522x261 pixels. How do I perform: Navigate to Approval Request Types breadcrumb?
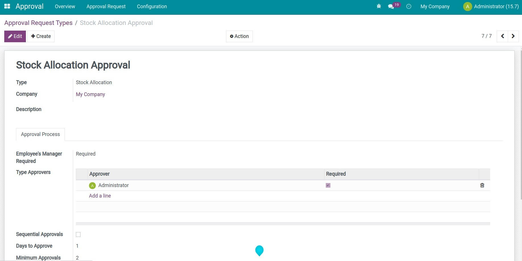point(38,23)
